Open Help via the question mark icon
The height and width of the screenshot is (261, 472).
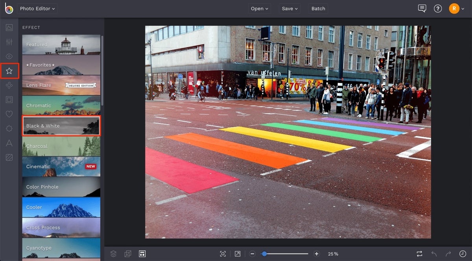tap(438, 8)
